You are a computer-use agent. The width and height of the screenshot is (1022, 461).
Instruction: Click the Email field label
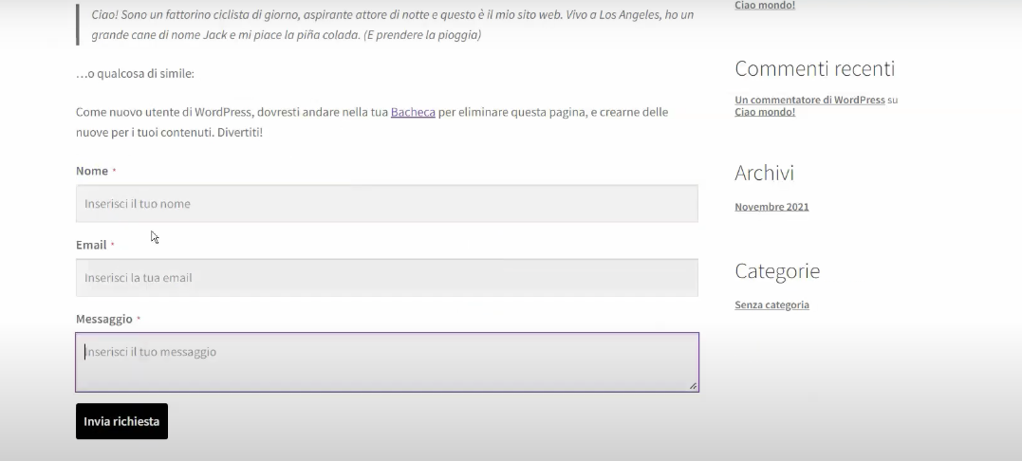(91, 245)
